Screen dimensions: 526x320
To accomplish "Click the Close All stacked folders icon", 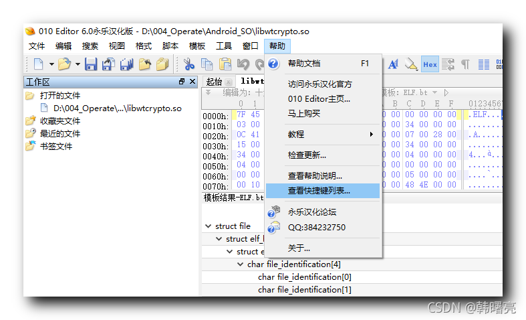I will (x=162, y=64).
